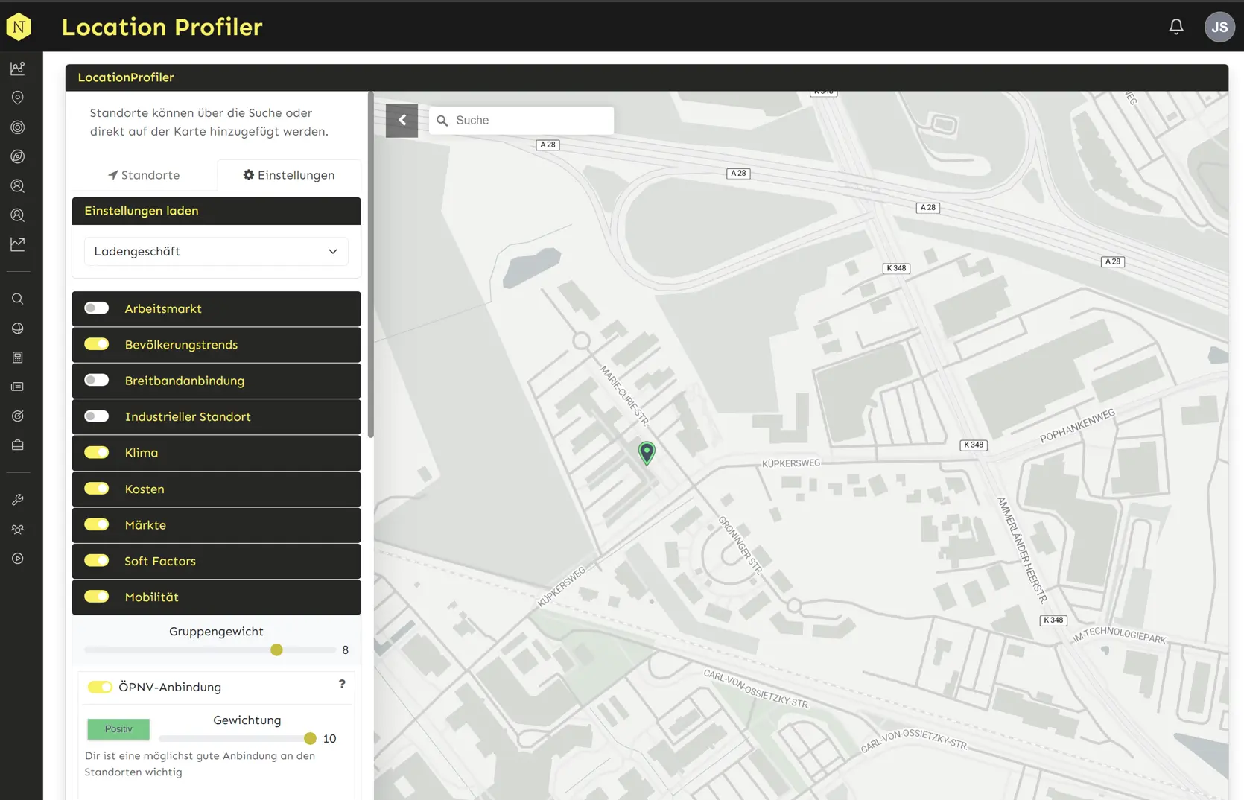Viewport: 1244px width, 800px height.
Task: Expand the Industrieller Standort row by its label
Action: [188, 416]
